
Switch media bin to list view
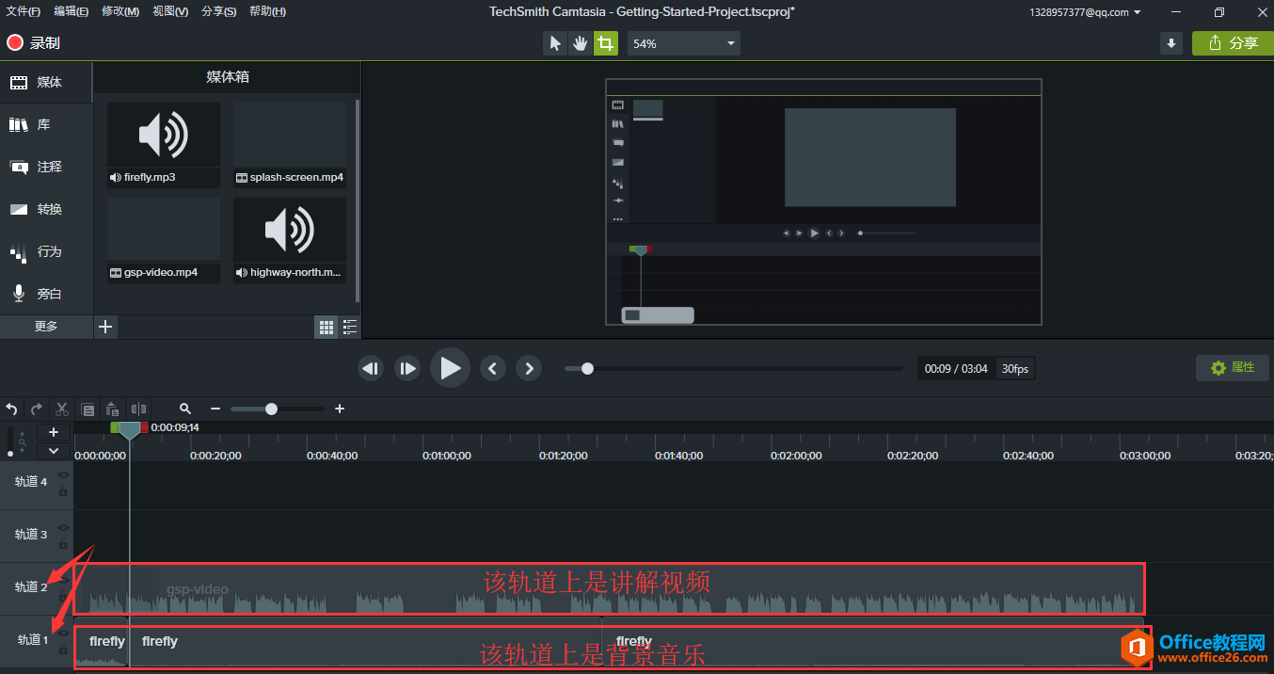350,327
